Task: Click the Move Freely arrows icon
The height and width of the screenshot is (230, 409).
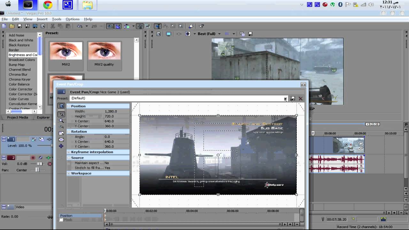Action: click(x=61, y=146)
